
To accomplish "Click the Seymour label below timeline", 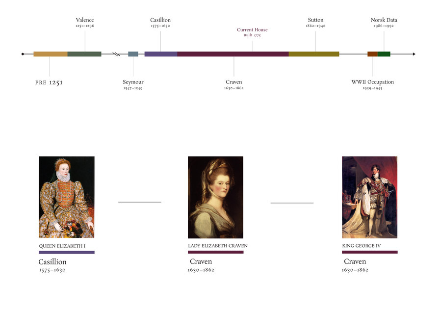I will (x=133, y=82).
